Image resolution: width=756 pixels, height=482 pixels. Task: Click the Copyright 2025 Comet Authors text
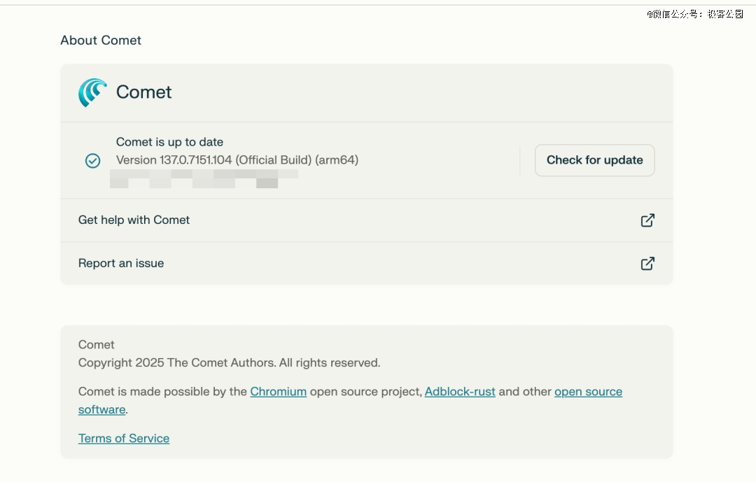229,363
